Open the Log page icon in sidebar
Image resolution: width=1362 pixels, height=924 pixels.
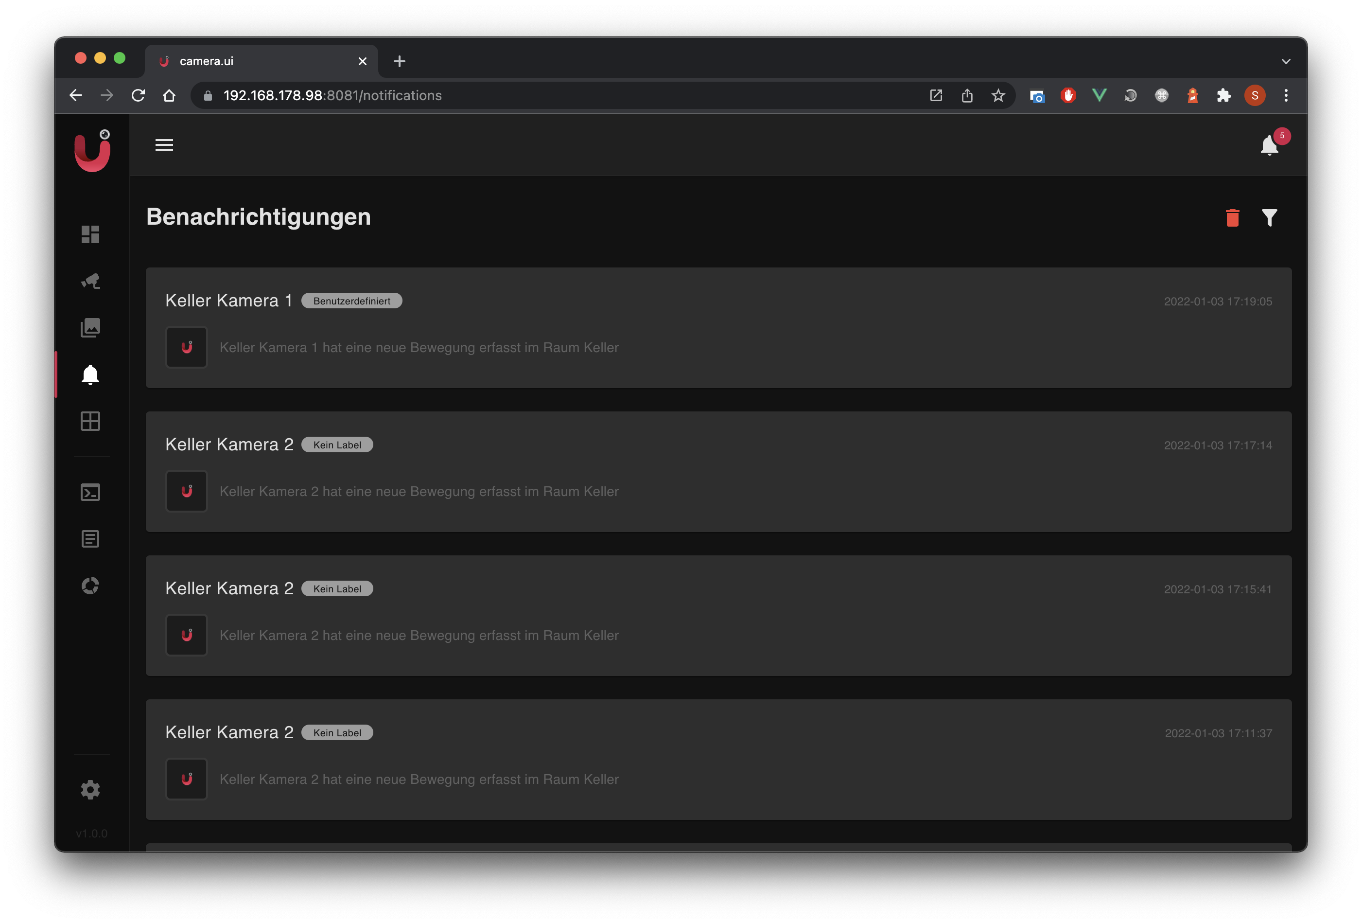pyautogui.click(x=90, y=539)
